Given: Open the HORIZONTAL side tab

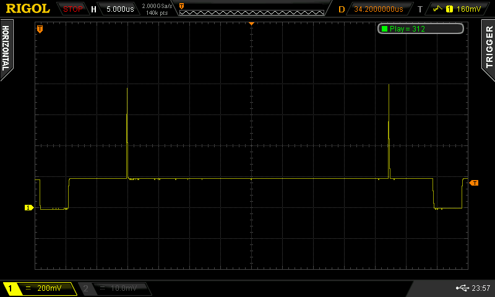Looking at the screenshot, I should pos(6,49).
